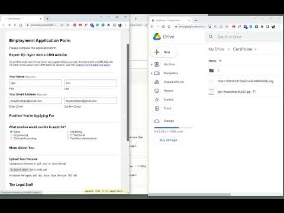Open Certificate folder dropdown in breadcrumb
284x213 pixels.
pyautogui.click(x=256, y=49)
